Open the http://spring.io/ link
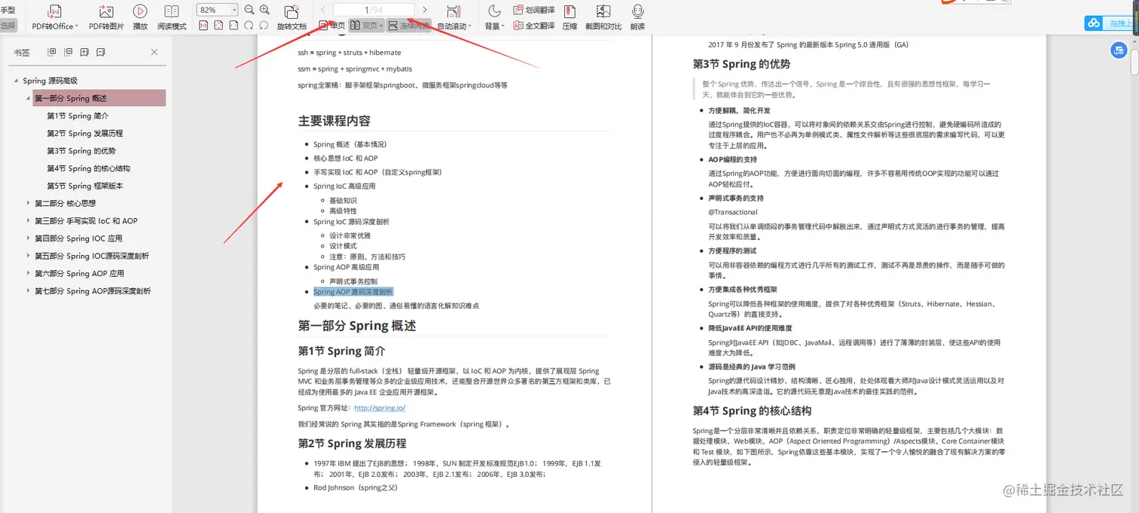1139x513 pixels. tap(380, 408)
